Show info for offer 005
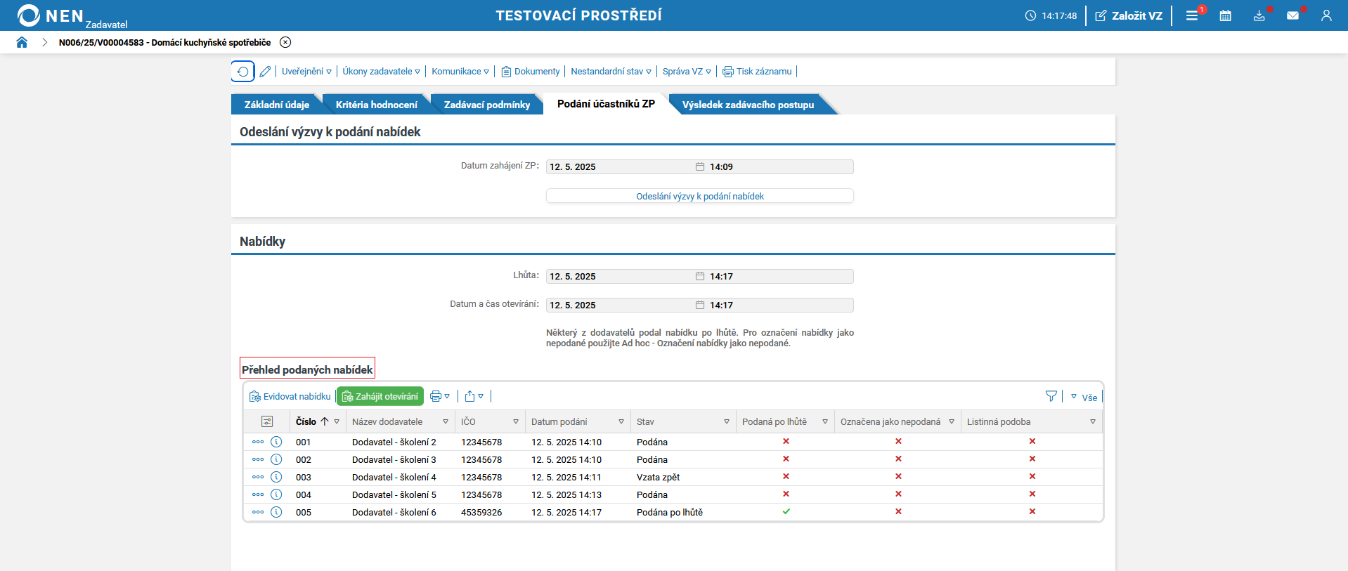1348x571 pixels. pos(276,512)
